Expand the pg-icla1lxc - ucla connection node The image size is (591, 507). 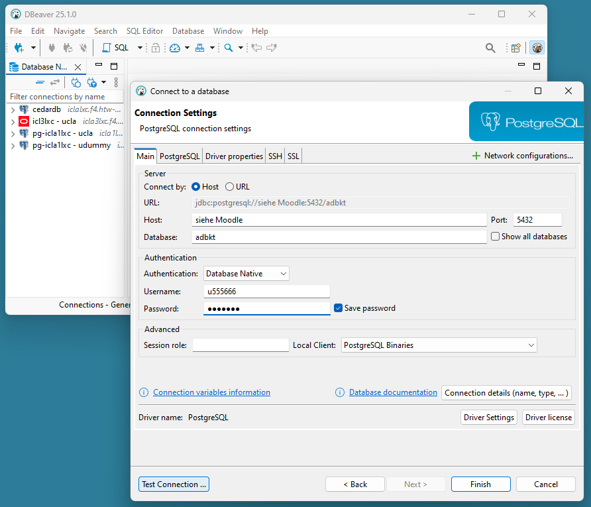[x=13, y=134]
